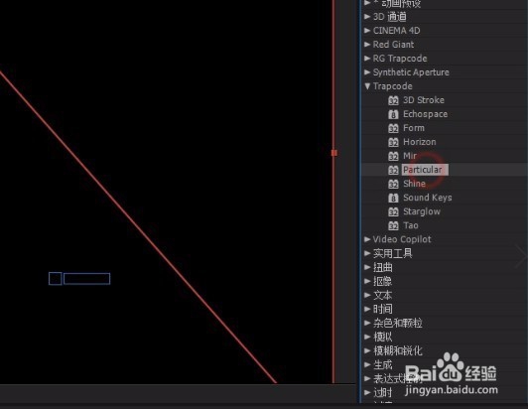The width and height of the screenshot is (528, 409).
Task: Expand the CINEMA 4D category
Action: [367, 31]
